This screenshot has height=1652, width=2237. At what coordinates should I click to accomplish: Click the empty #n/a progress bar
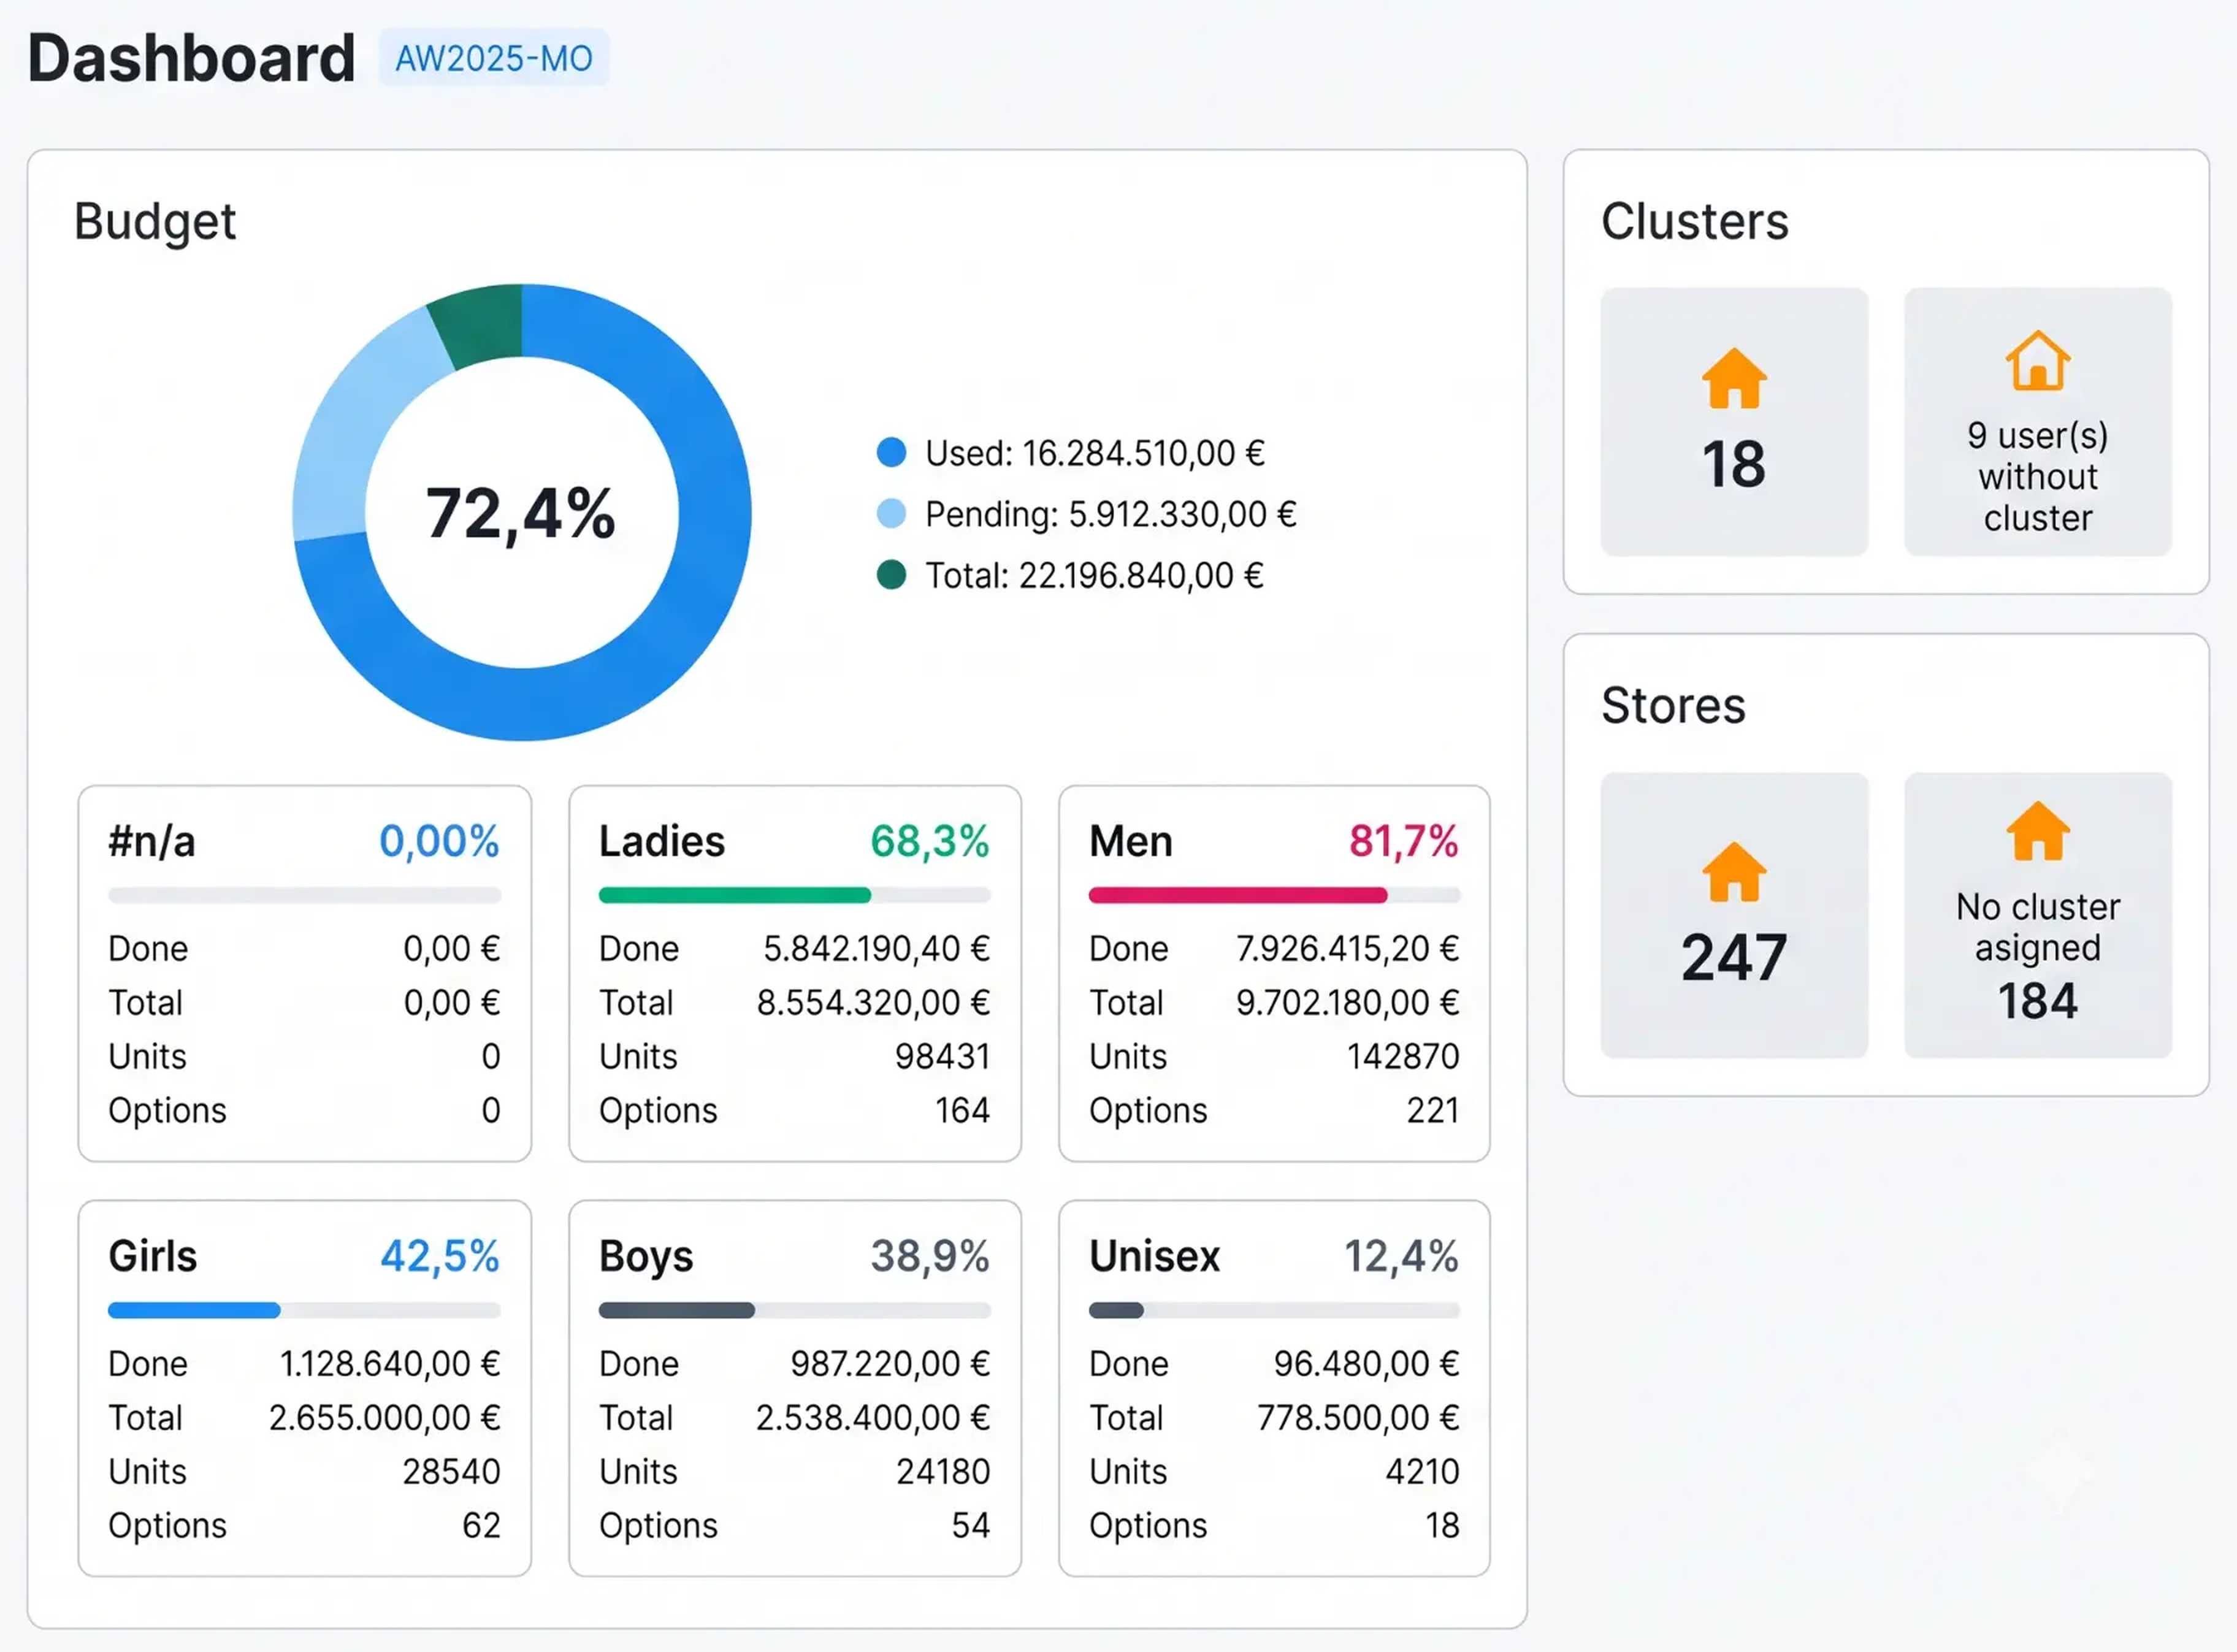point(304,895)
